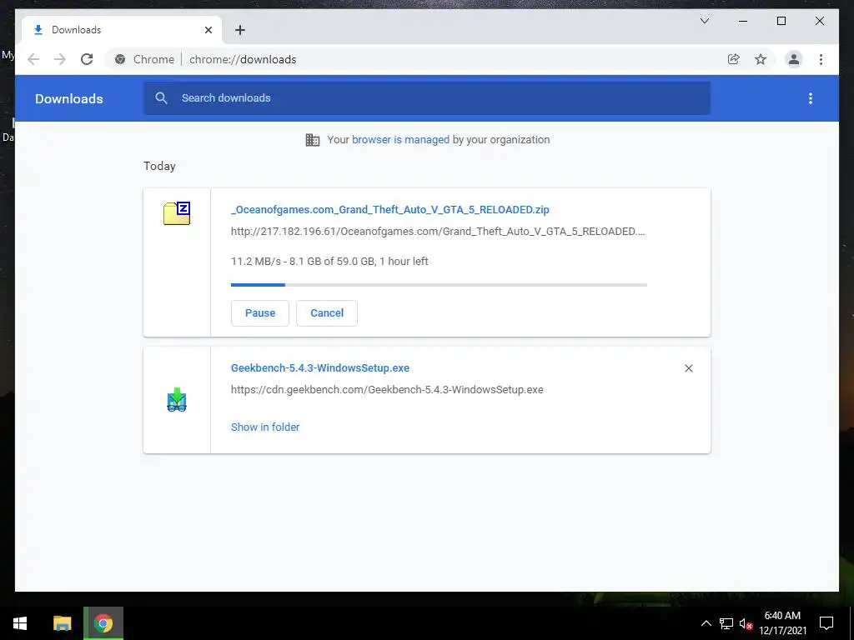854x640 pixels.
Task: Open the network status tray icon
Action: click(726, 623)
